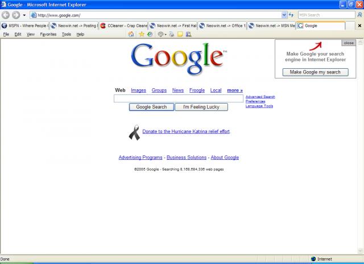The width and height of the screenshot is (364, 264).
Task: Click the refresh/go arrows icon beside address bar
Action: [x=291, y=15]
